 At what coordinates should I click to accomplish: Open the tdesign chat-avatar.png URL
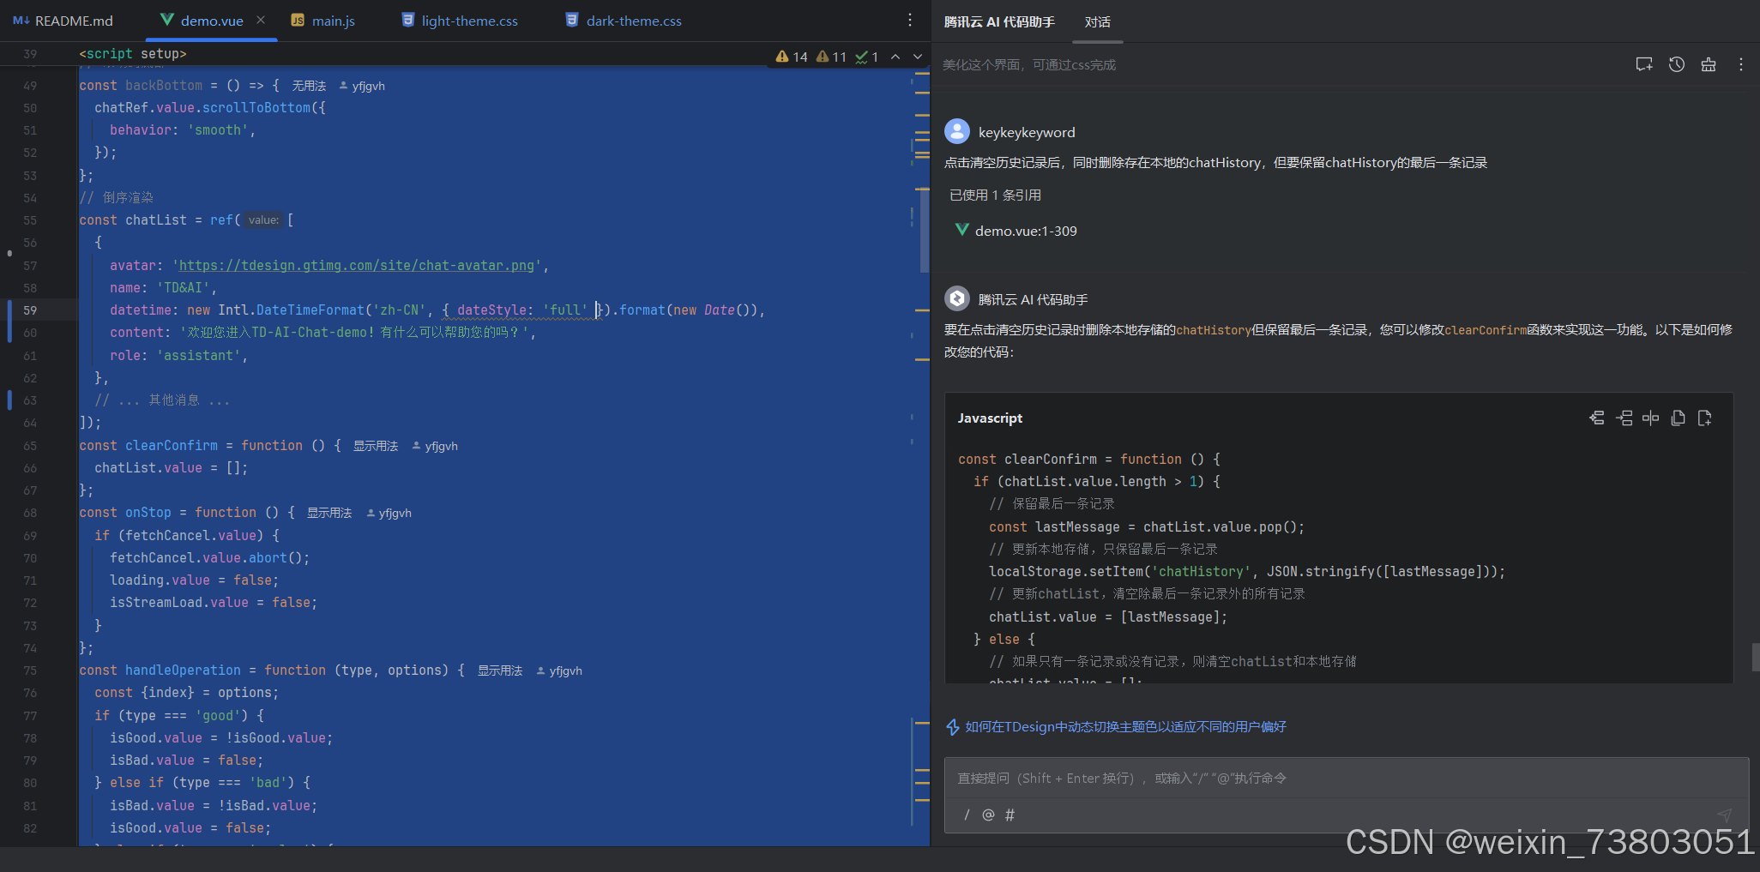pos(357,266)
